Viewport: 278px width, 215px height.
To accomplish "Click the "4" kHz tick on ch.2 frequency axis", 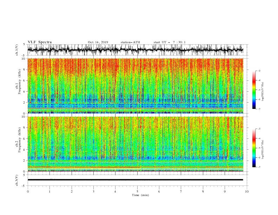I will [x=24, y=150].
